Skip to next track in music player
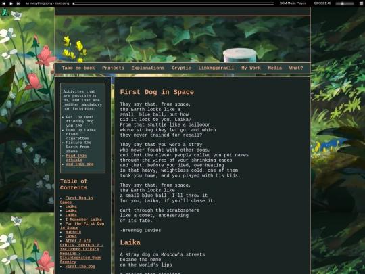This screenshot has width=365, height=274. coord(18,3)
